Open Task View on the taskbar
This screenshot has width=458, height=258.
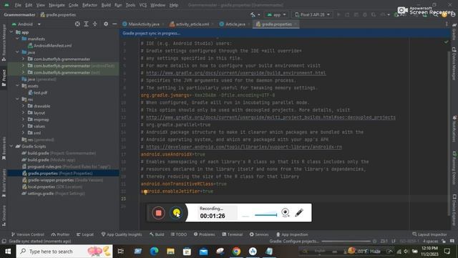[121, 252]
